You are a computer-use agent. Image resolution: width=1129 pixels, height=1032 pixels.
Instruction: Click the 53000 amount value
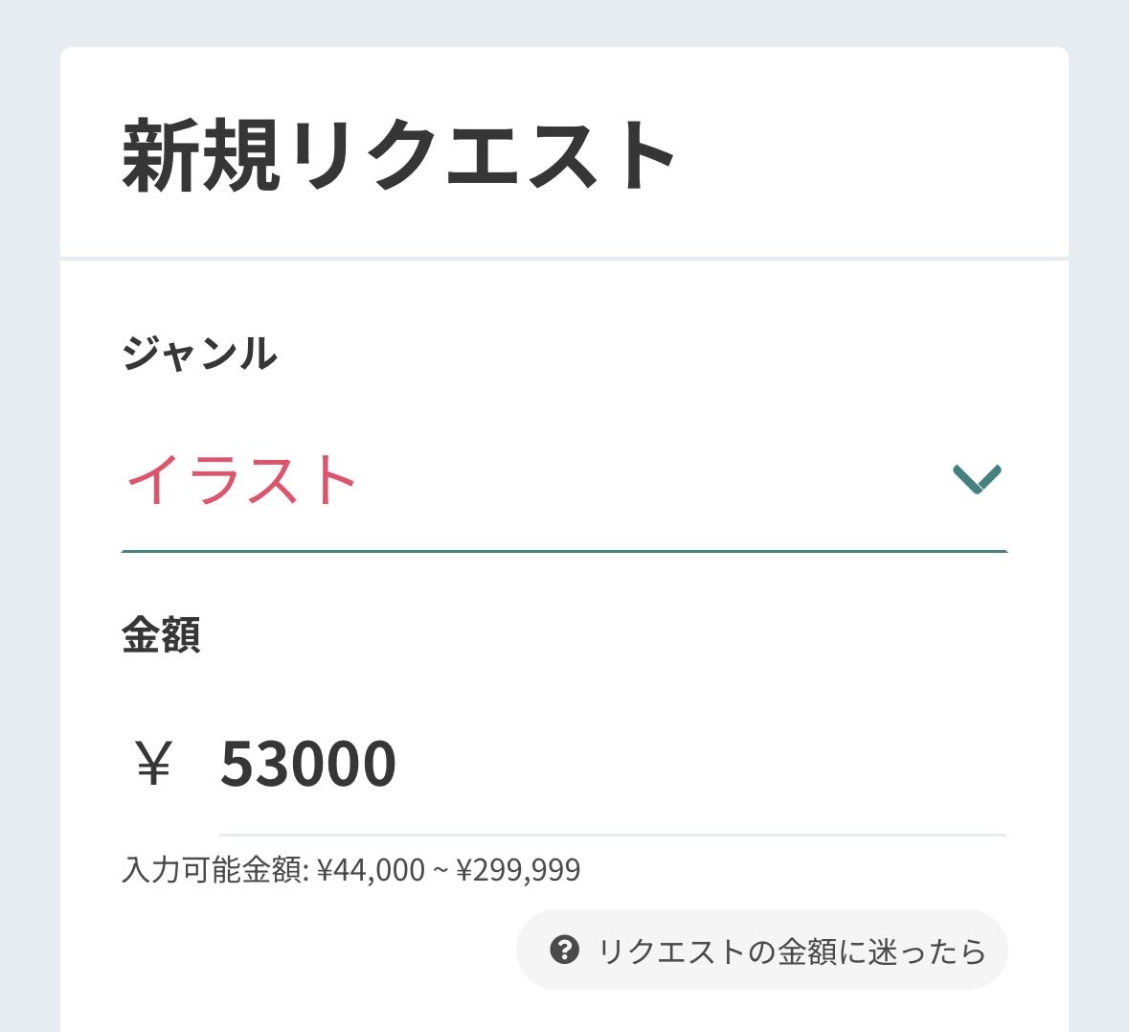(x=307, y=764)
